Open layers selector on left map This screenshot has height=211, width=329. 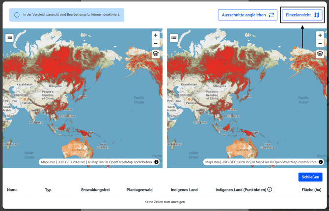tap(156, 54)
